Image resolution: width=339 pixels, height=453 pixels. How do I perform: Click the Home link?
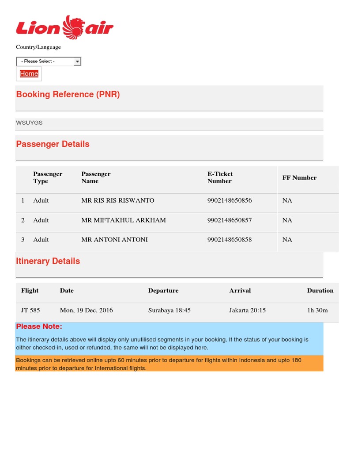coord(29,74)
